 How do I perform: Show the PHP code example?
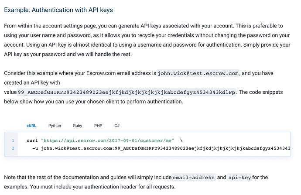[98, 126]
